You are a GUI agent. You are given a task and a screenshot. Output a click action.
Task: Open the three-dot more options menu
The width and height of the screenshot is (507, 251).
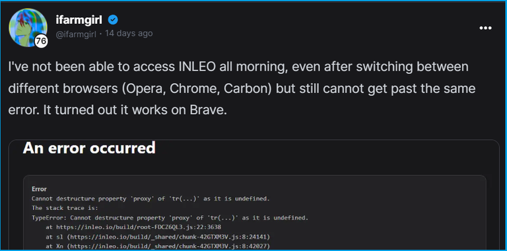tap(485, 28)
